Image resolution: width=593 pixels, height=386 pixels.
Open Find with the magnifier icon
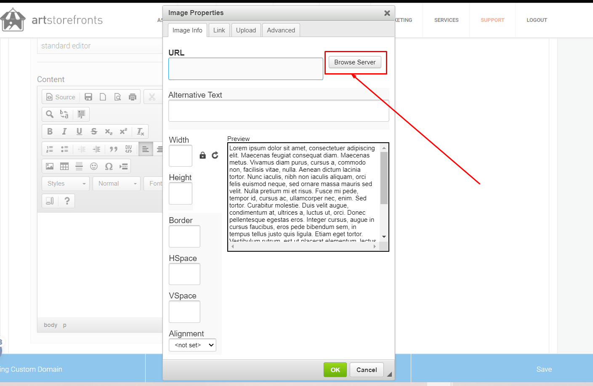(50, 114)
